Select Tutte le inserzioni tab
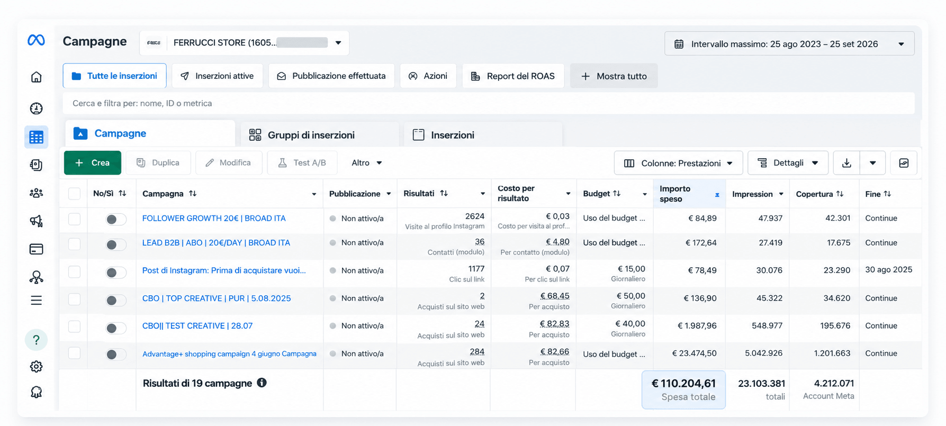Screen dimensions: 946x426 tap(114, 76)
